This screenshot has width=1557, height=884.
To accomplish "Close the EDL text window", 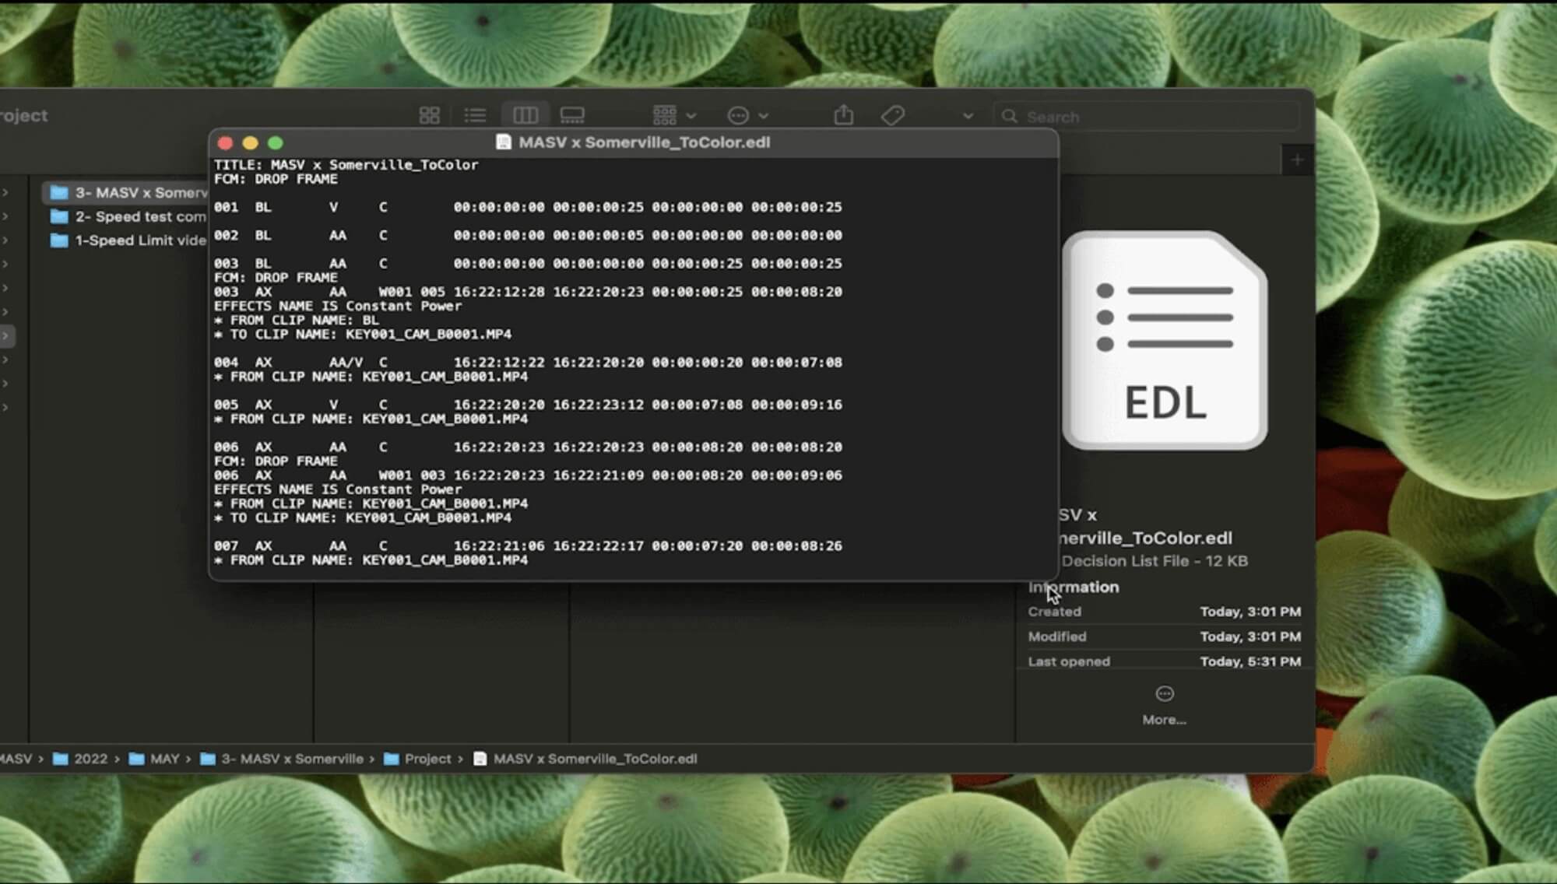I will [x=226, y=143].
